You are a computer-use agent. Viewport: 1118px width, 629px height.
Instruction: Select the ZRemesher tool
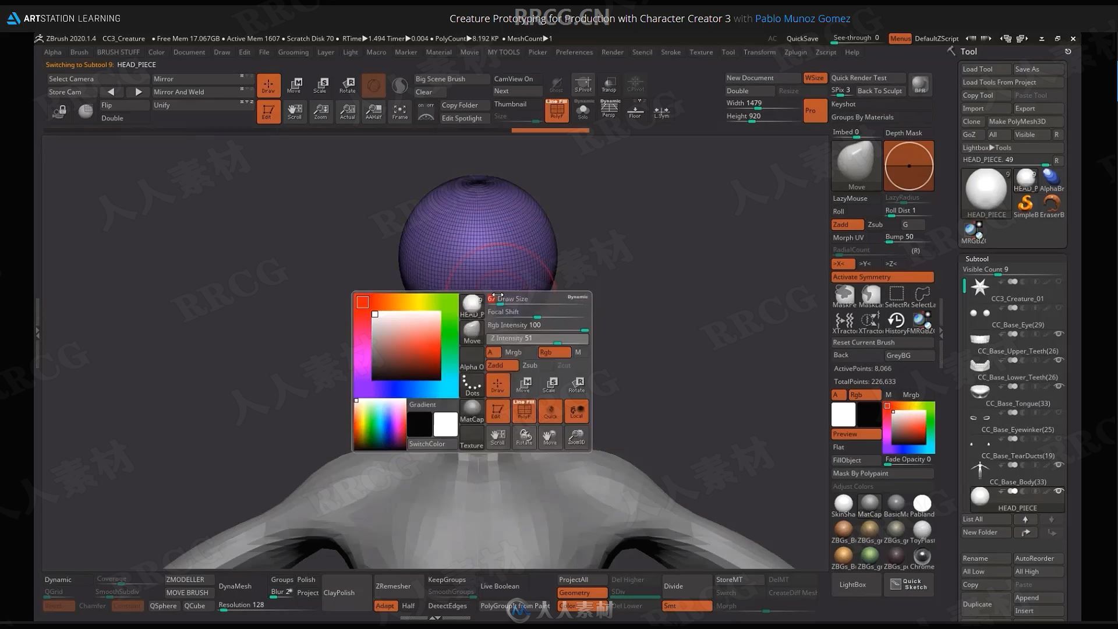tap(392, 585)
